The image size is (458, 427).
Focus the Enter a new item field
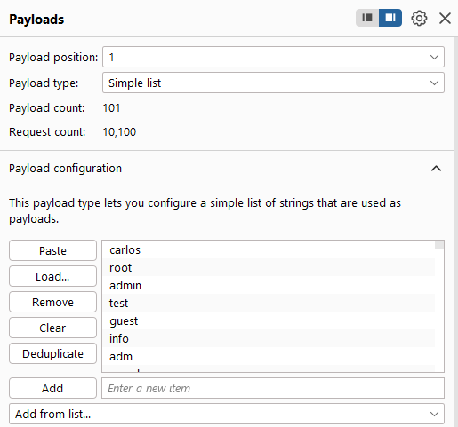(273, 388)
